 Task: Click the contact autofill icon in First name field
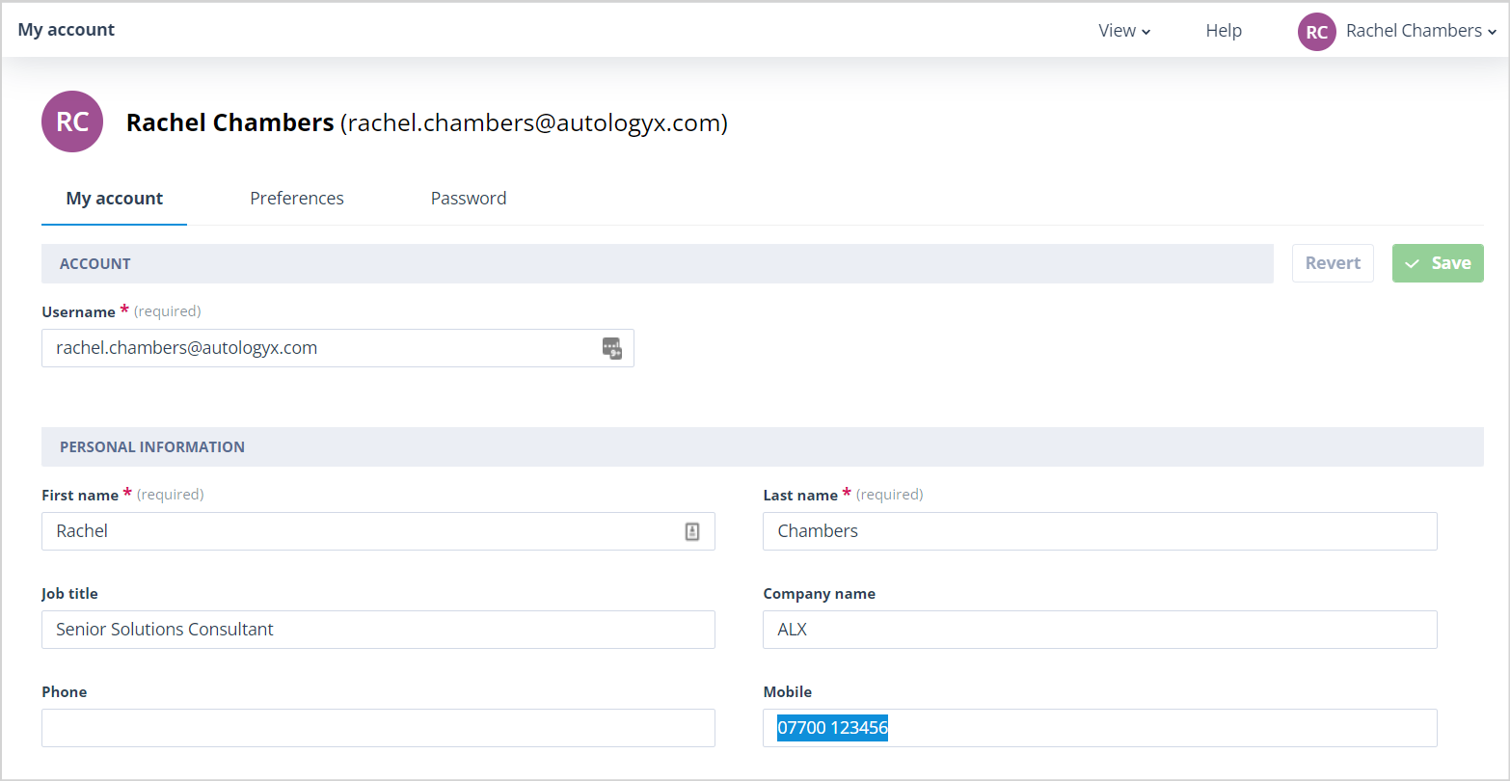pos(692,531)
